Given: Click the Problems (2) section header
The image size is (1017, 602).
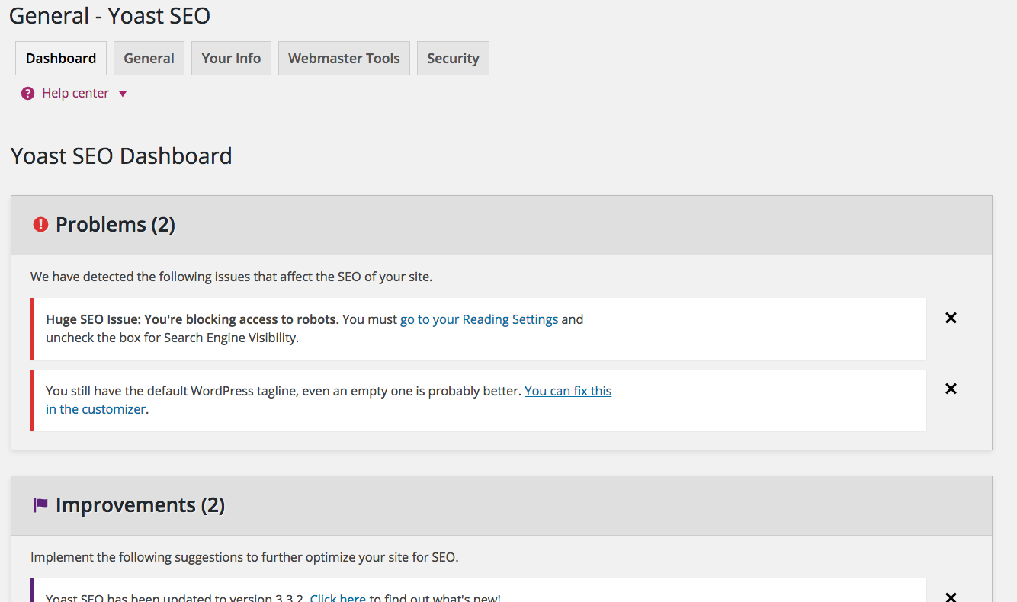Looking at the screenshot, I should tap(115, 225).
